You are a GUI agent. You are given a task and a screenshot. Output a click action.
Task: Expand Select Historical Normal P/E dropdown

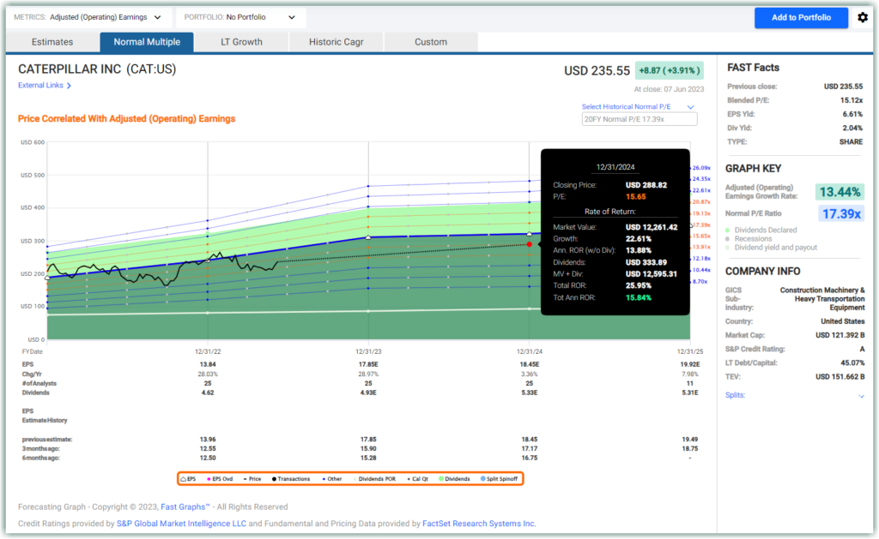pos(689,107)
